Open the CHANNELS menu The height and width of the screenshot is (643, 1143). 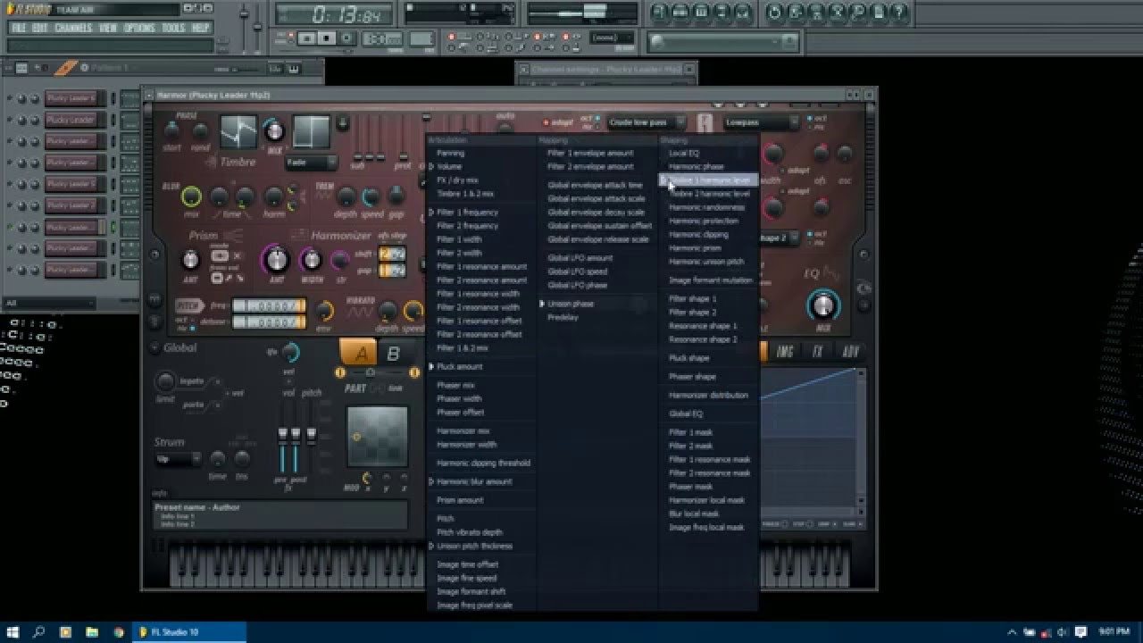(73, 28)
